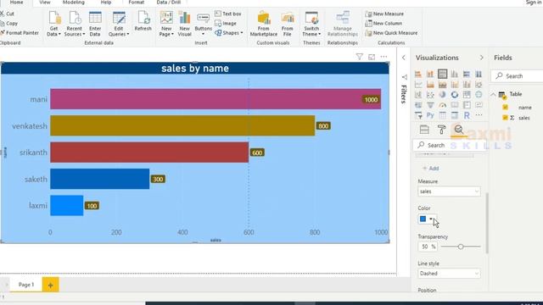This screenshot has height=305, width=543.
Task: Select the R script visual
Action: [467, 115]
